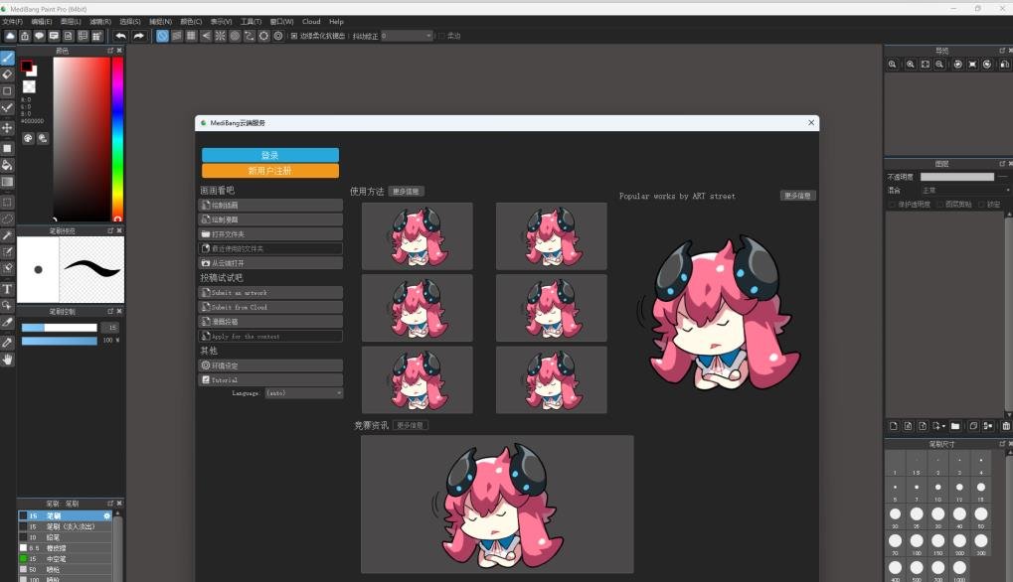Add a layer folder in Layers panel

click(x=955, y=426)
